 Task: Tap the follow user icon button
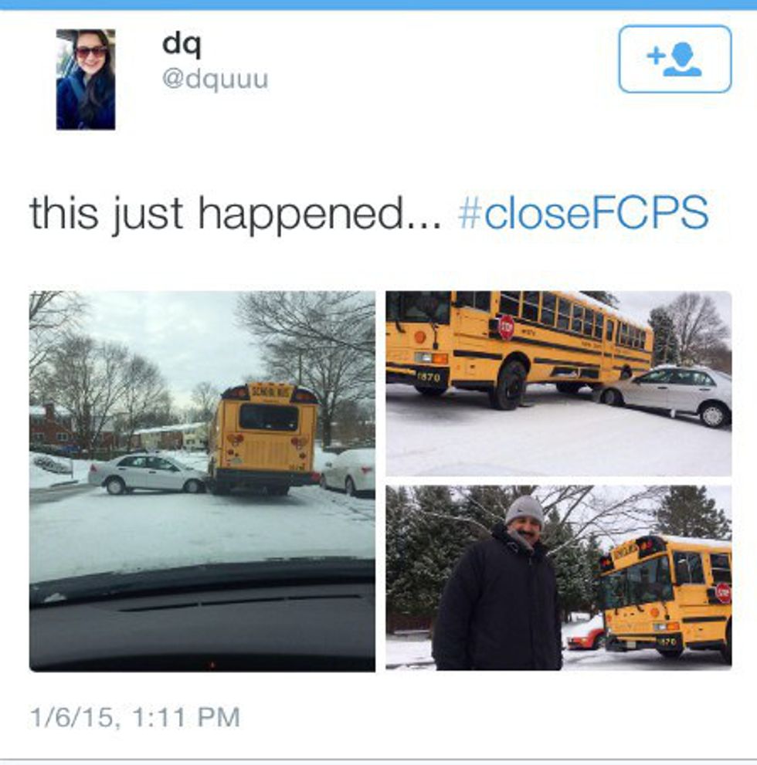coord(674,59)
